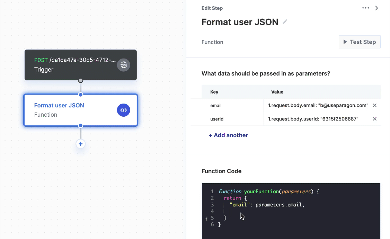The width and height of the screenshot is (390, 239).
Task: Select the POST Trigger node
Action: [x=81, y=65]
